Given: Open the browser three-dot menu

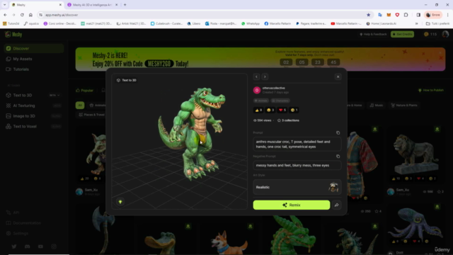Looking at the screenshot, I should [447, 15].
